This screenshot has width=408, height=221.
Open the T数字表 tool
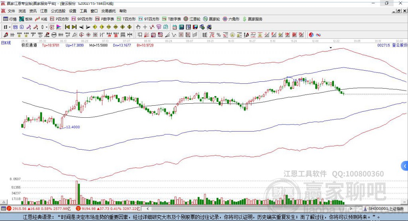(171, 19)
